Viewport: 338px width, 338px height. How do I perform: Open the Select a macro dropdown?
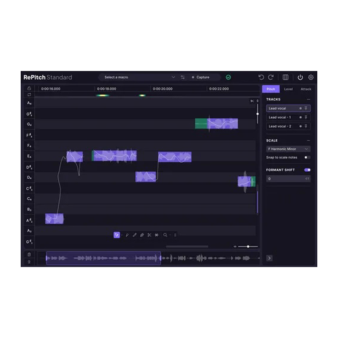139,77
